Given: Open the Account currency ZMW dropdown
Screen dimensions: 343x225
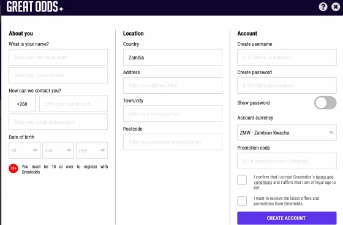Looking at the screenshot, I should pyautogui.click(x=287, y=132).
